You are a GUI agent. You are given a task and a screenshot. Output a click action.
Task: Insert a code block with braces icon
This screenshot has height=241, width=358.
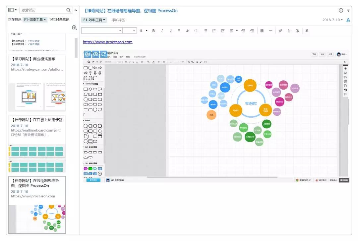[196, 31]
